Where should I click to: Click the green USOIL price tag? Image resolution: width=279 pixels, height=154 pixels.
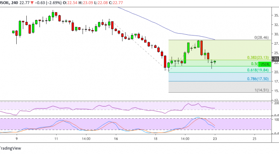[265, 64]
